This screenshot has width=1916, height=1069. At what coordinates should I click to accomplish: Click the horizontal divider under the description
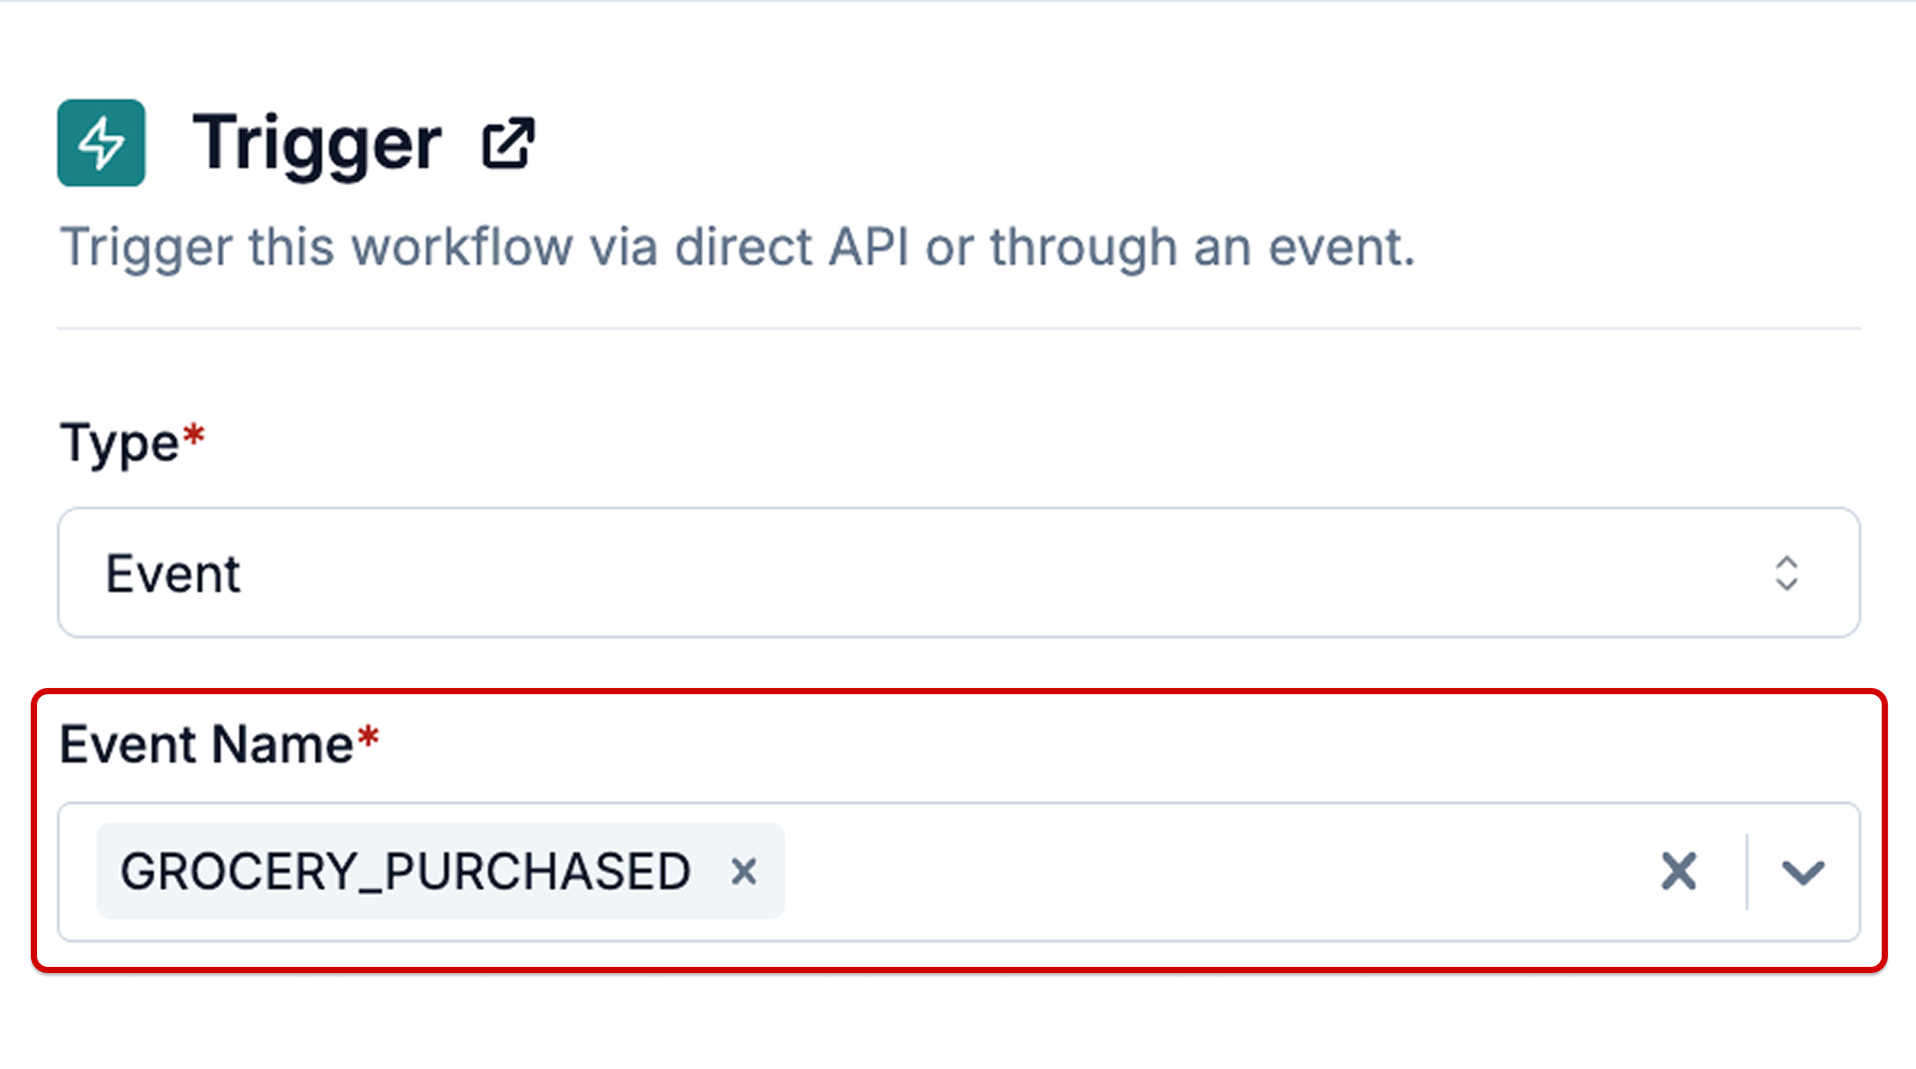[x=959, y=328]
